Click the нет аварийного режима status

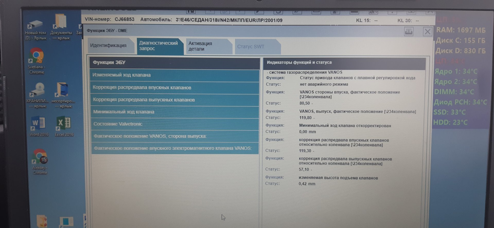(x=324, y=84)
